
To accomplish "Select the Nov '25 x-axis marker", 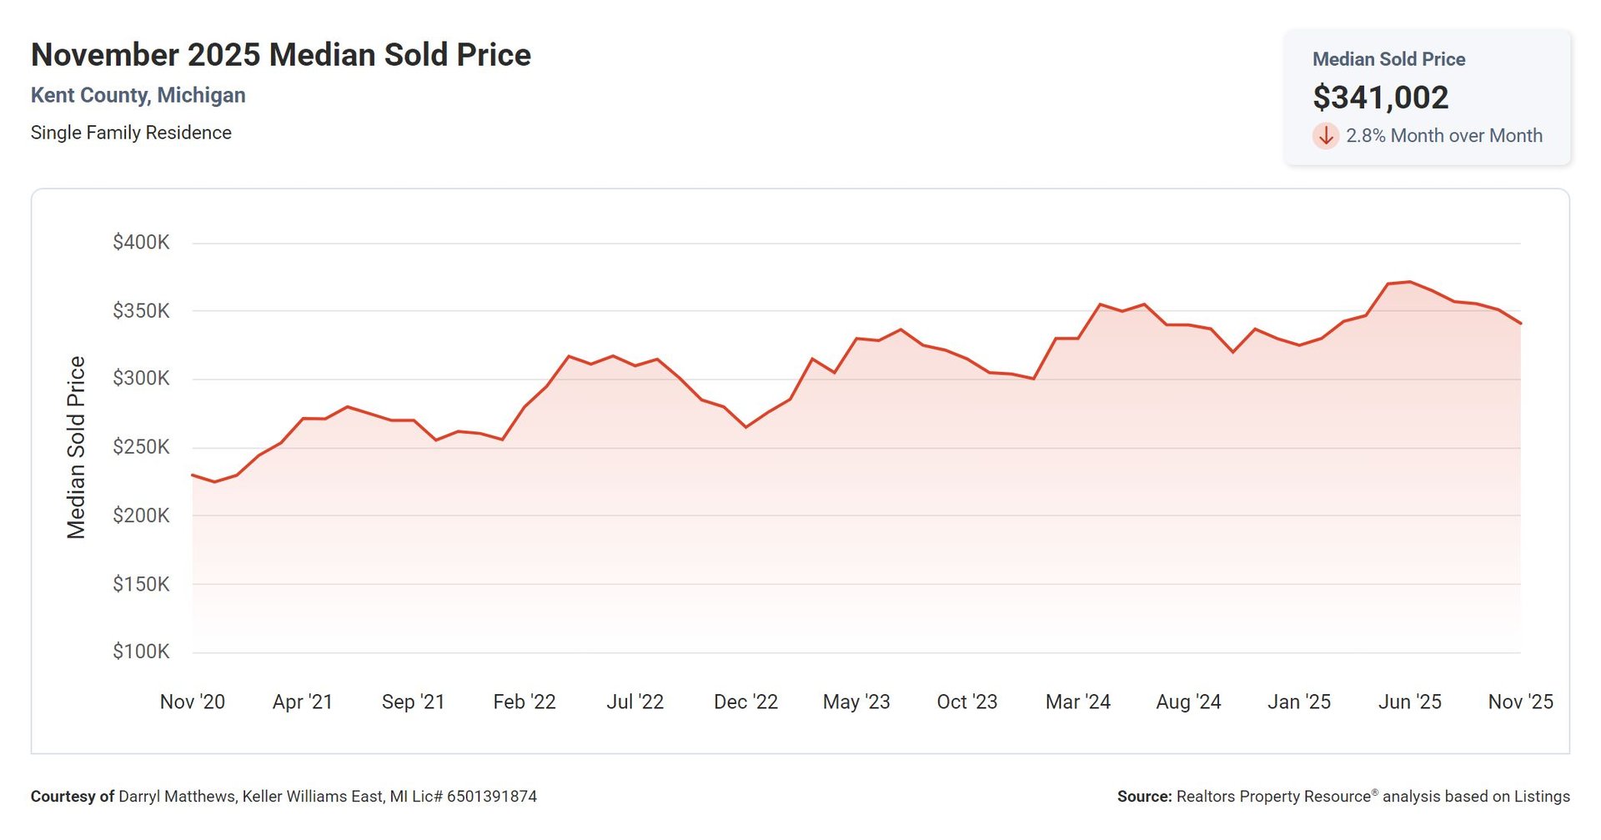I will click(1520, 702).
